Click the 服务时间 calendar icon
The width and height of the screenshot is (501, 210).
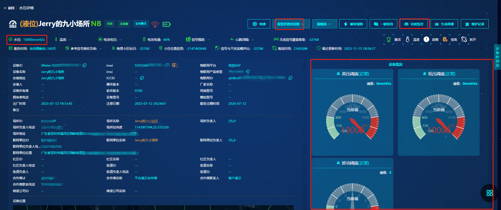pos(11,48)
